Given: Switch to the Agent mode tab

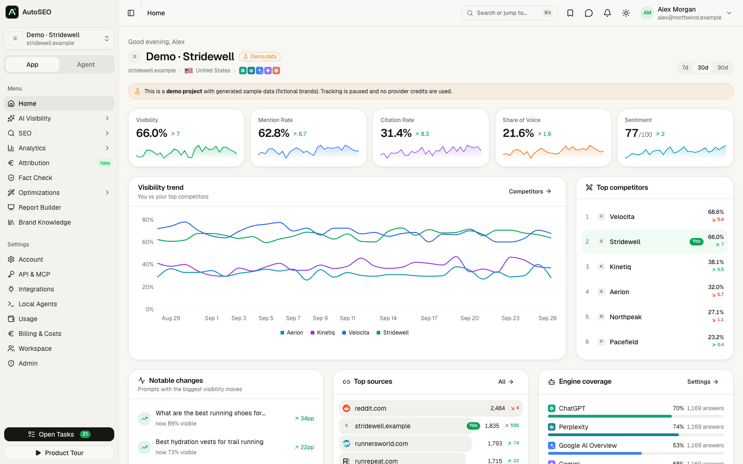Looking at the screenshot, I should tap(86, 64).
